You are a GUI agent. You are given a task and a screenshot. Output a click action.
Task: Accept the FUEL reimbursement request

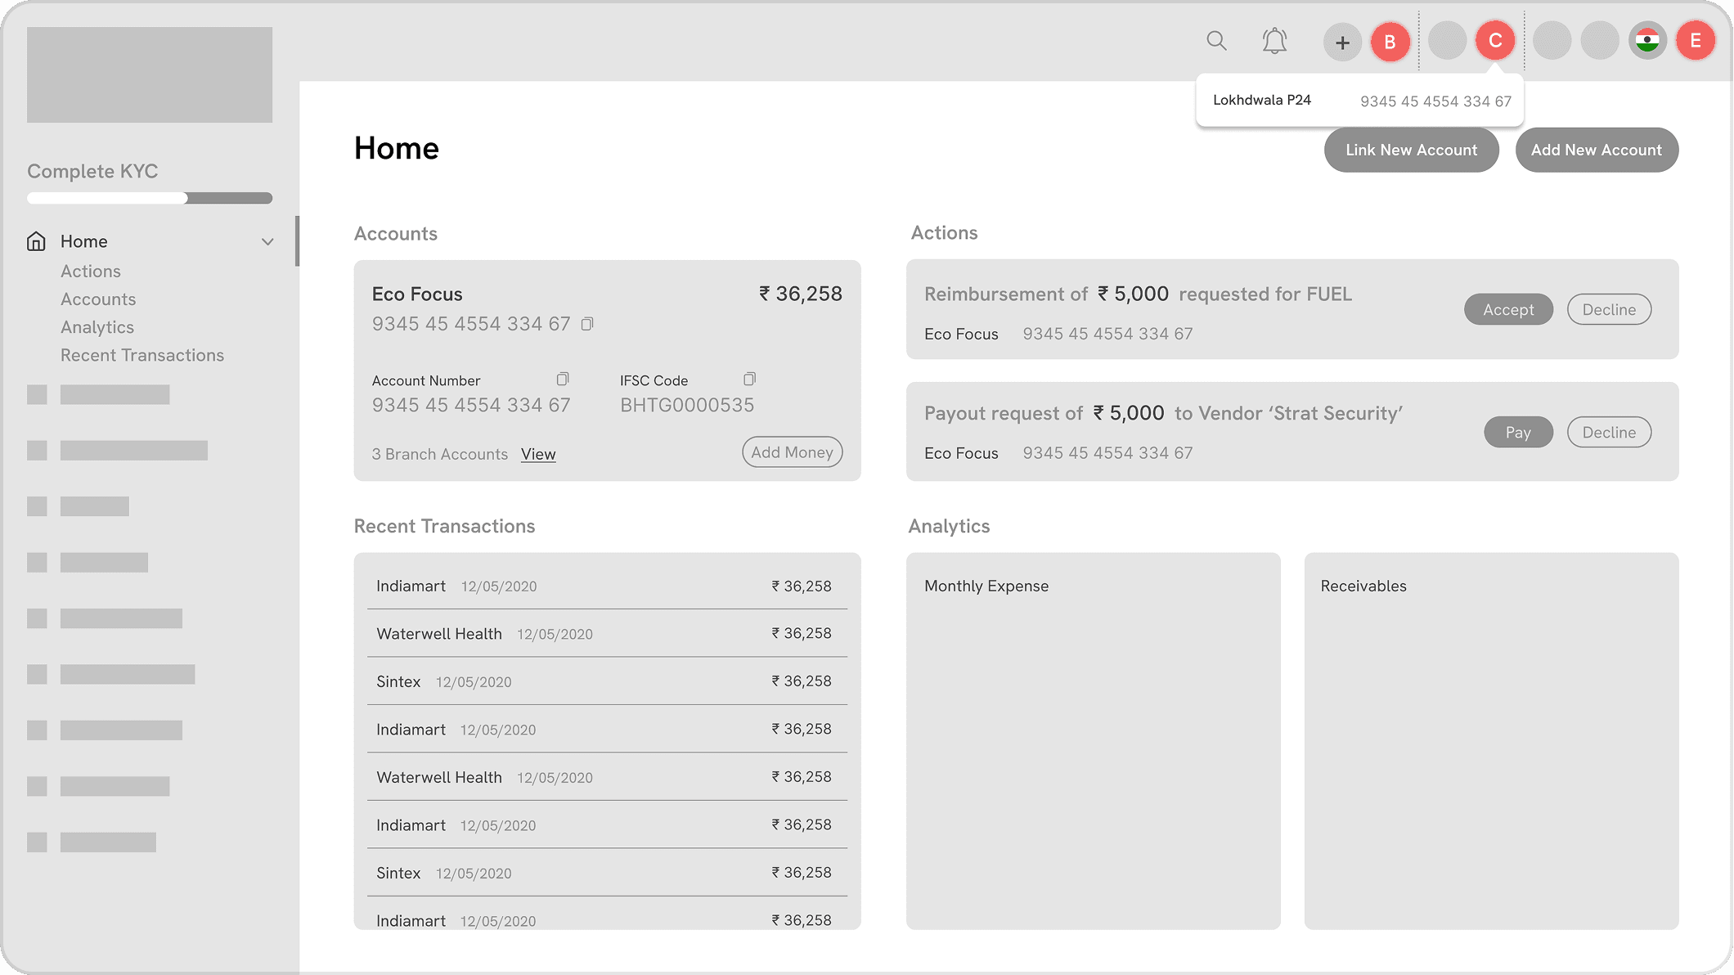(1508, 309)
